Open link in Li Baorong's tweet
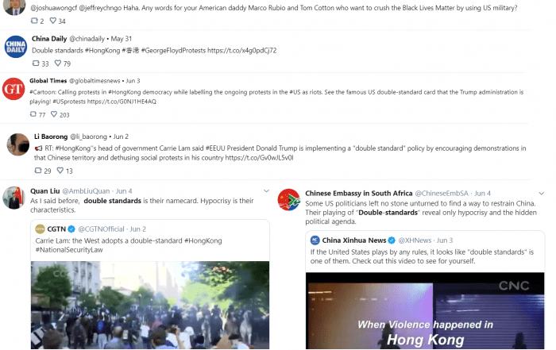The image size is (556, 350). pos(259,158)
